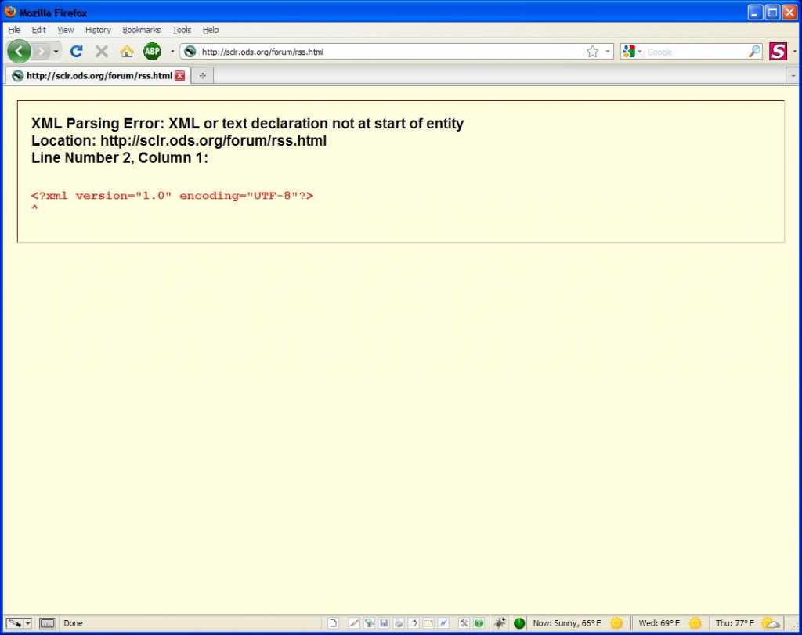
Task: Go to the Home page icon
Action: tap(126, 51)
